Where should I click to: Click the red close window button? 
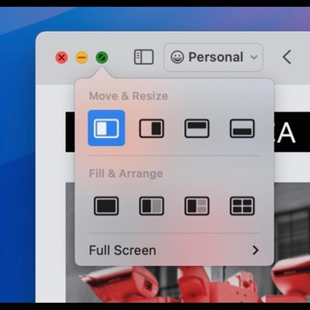point(62,58)
